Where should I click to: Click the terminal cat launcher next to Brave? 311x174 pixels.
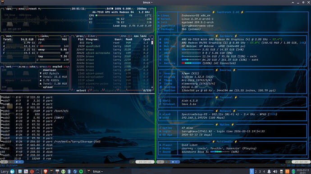pyautogui.click(x=51, y=171)
